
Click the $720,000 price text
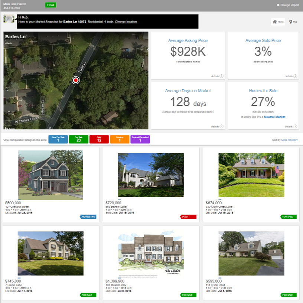pyautogui.click(x=113, y=203)
